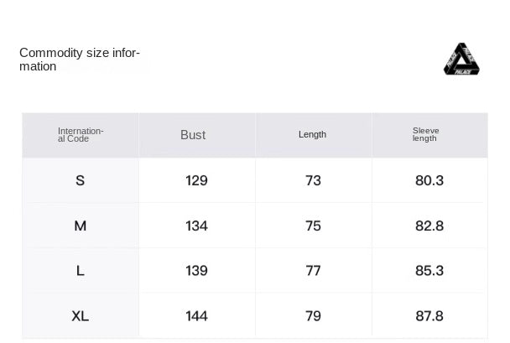
Task: Click sleeve length value 87.8
Action: tap(429, 316)
